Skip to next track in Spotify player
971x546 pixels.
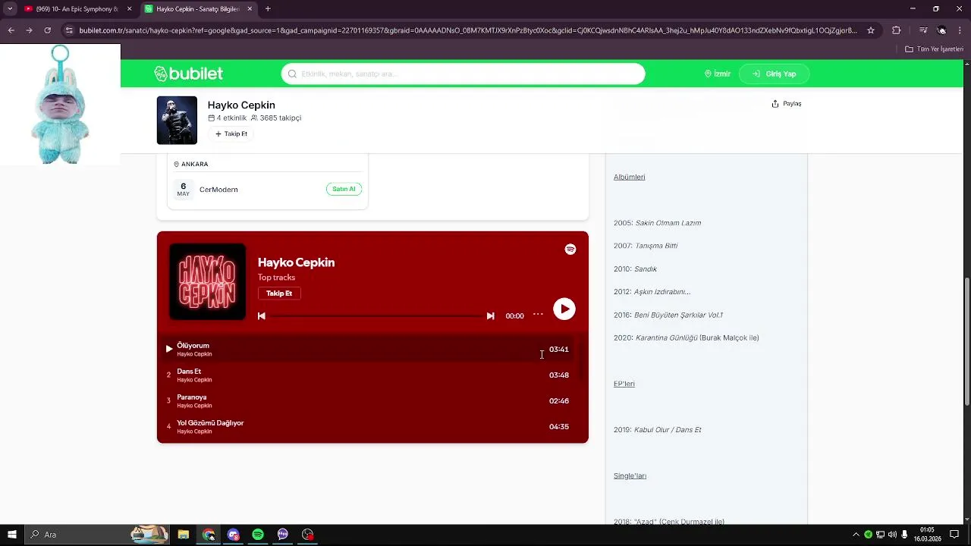[490, 316]
